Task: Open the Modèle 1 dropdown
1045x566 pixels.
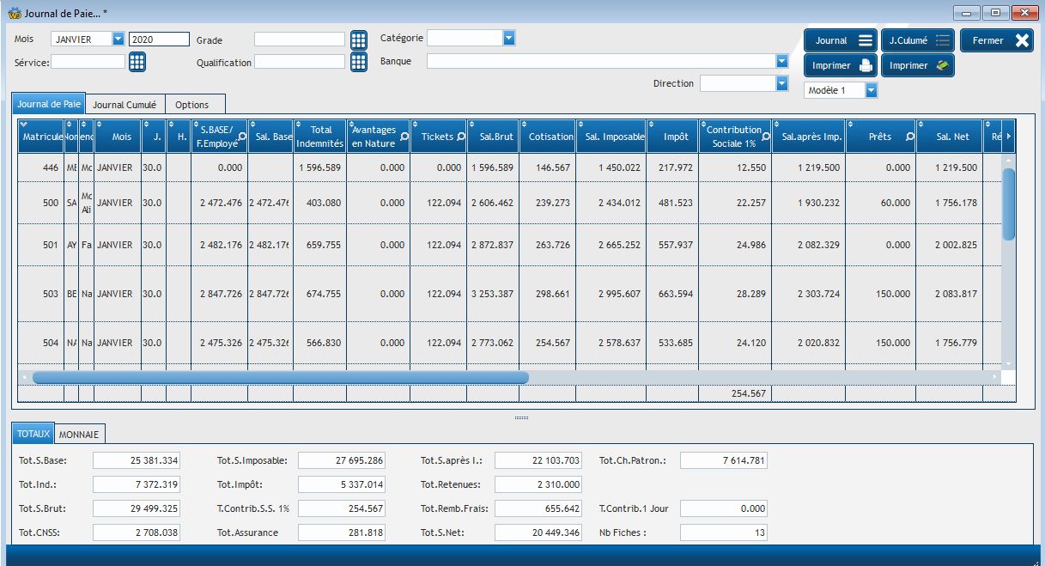Action: [x=871, y=90]
